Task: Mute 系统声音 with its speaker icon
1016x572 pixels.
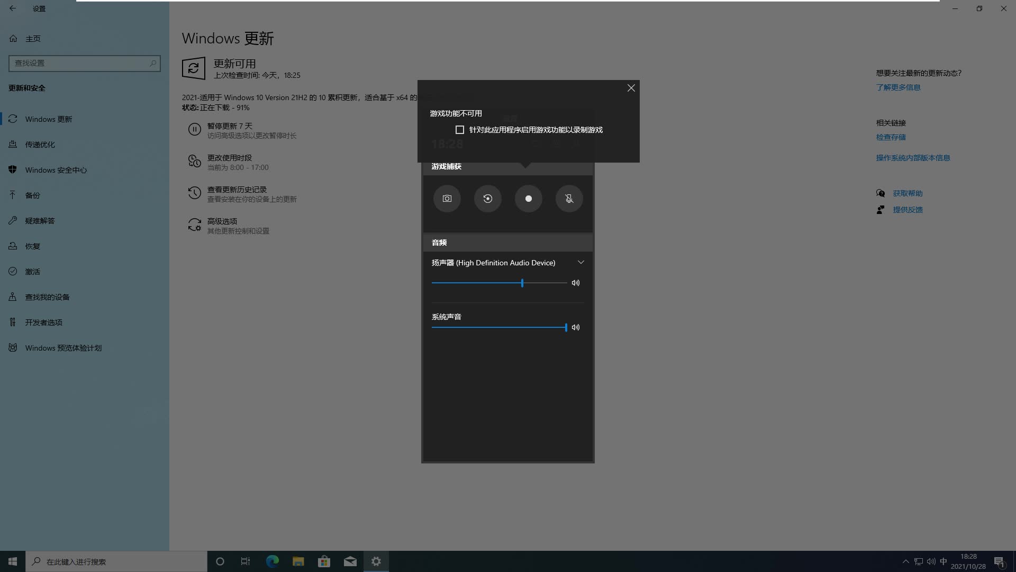Action: click(576, 327)
